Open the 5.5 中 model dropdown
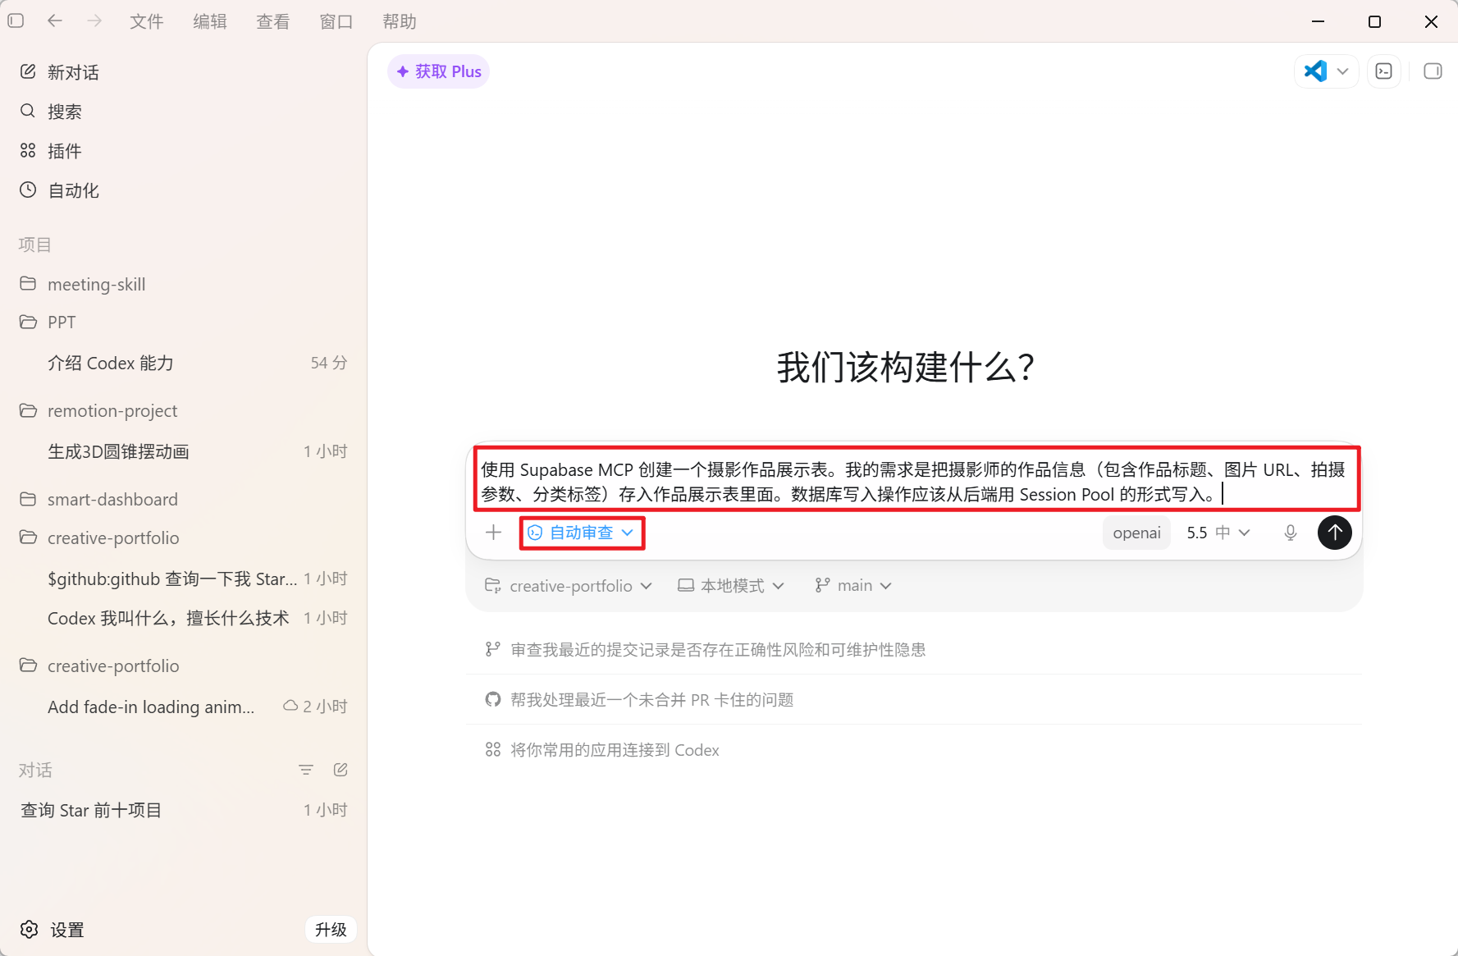 coord(1218,533)
